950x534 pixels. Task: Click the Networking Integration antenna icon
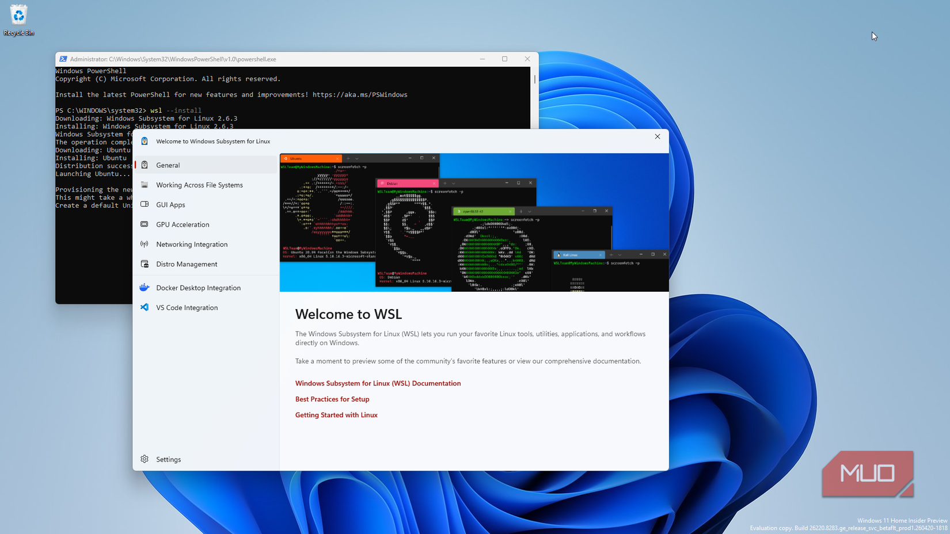click(145, 244)
